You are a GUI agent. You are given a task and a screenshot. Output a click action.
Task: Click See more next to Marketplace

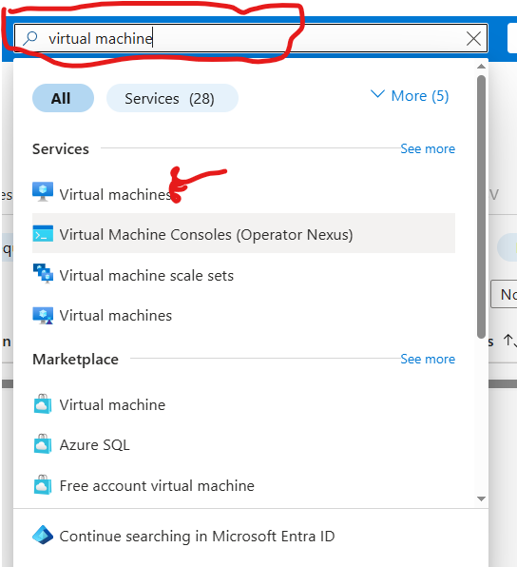tap(428, 359)
